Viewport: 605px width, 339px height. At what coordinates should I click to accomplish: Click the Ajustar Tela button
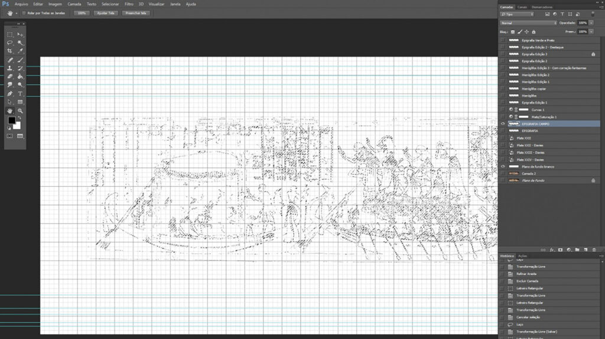pyautogui.click(x=106, y=13)
